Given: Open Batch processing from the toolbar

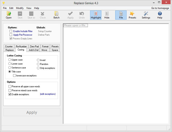Looking at the screenshot, I should tap(56, 15).
